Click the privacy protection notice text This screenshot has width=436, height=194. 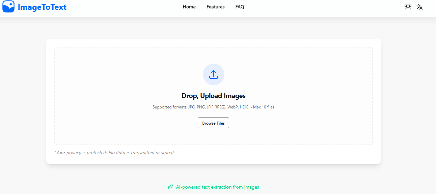(x=114, y=153)
